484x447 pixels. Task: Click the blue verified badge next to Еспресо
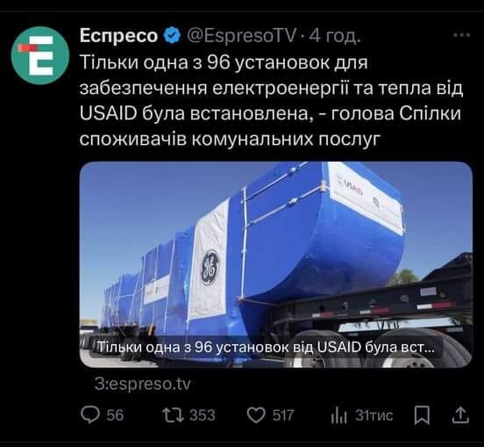point(172,36)
